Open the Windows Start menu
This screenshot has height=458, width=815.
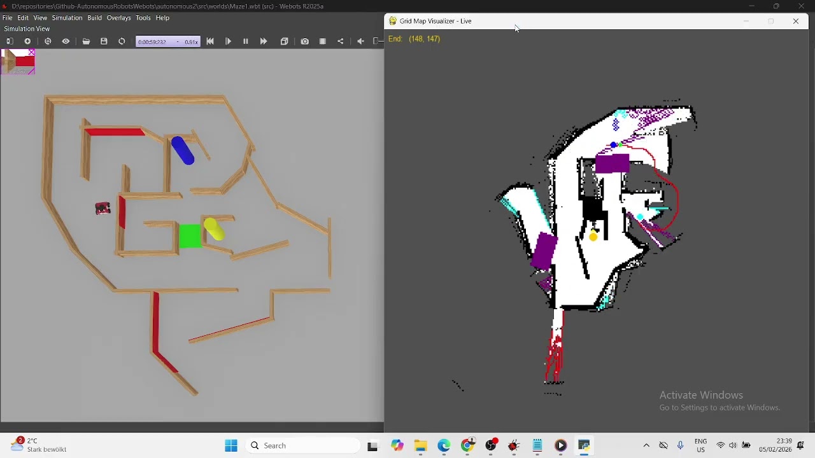(231, 446)
